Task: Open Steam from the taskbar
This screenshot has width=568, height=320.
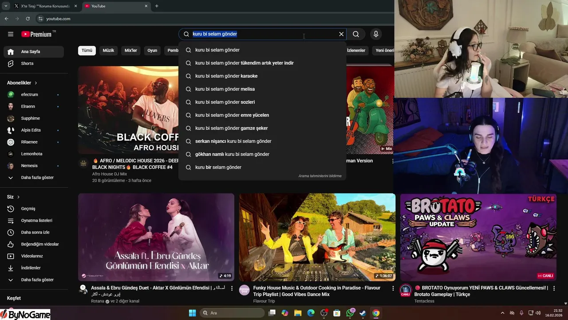Action: tap(363, 313)
